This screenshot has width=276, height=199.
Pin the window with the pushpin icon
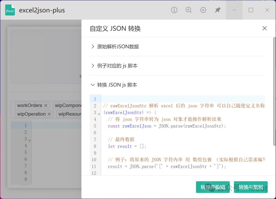coord(218,10)
